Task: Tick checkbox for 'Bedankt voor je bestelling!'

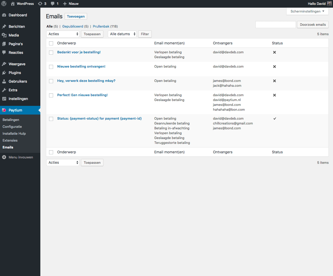Action: 51,53
